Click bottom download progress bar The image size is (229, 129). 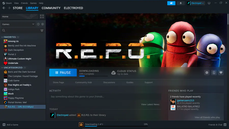coord(116,126)
